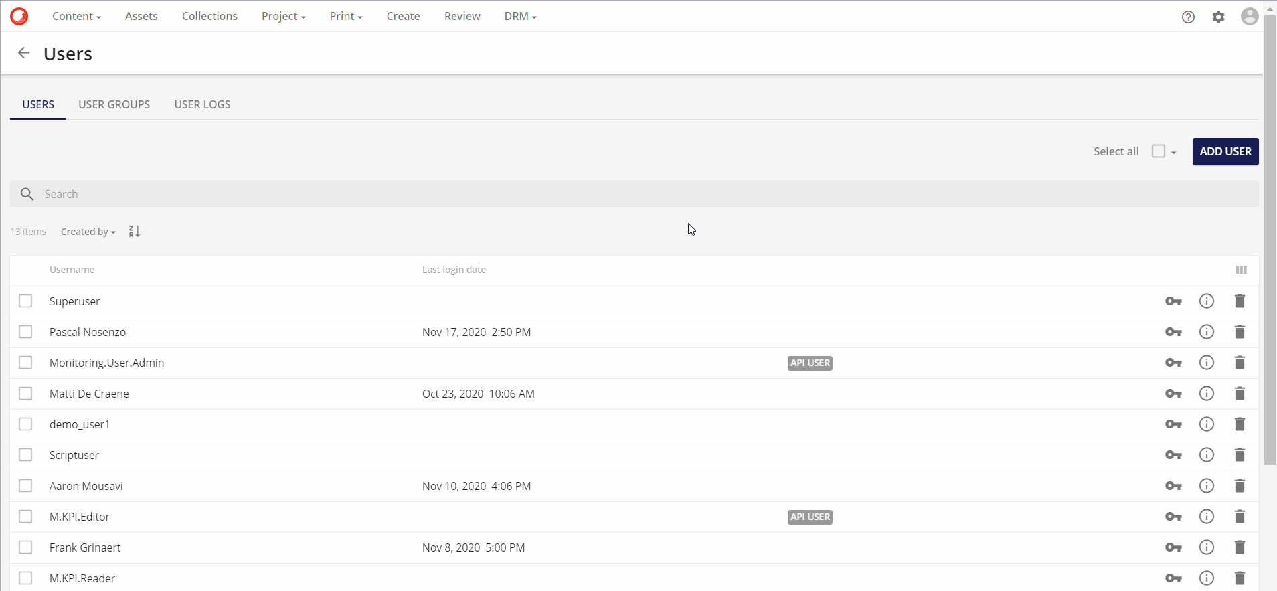
Task: Click key icon for Monitoring.User.Admin
Action: pos(1173,363)
